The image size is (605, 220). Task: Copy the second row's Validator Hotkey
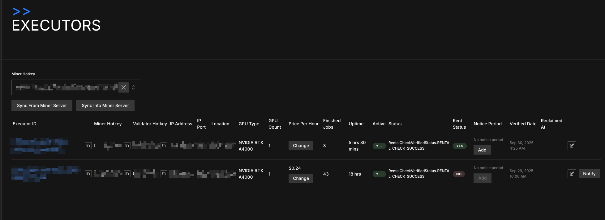(x=164, y=174)
